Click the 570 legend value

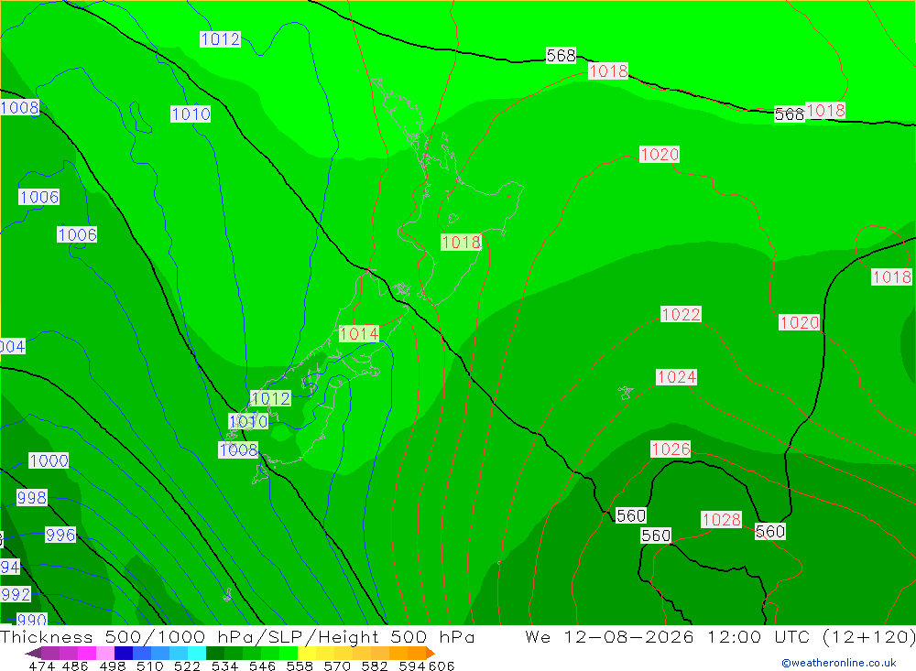tap(337, 666)
